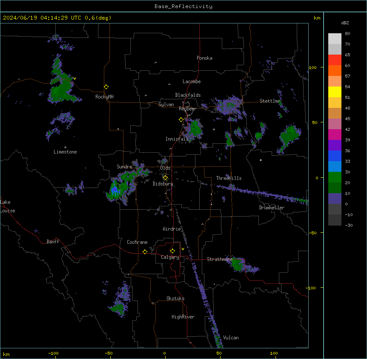
Task: Click the -100 tick on the right axis
Action: 311,288
